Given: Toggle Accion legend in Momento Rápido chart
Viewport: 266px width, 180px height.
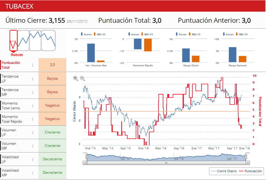Looking at the screenshot, I should pyautogui.click(x=134, y=34).
